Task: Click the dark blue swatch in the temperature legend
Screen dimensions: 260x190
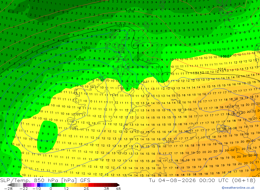Action: (39, 185)
